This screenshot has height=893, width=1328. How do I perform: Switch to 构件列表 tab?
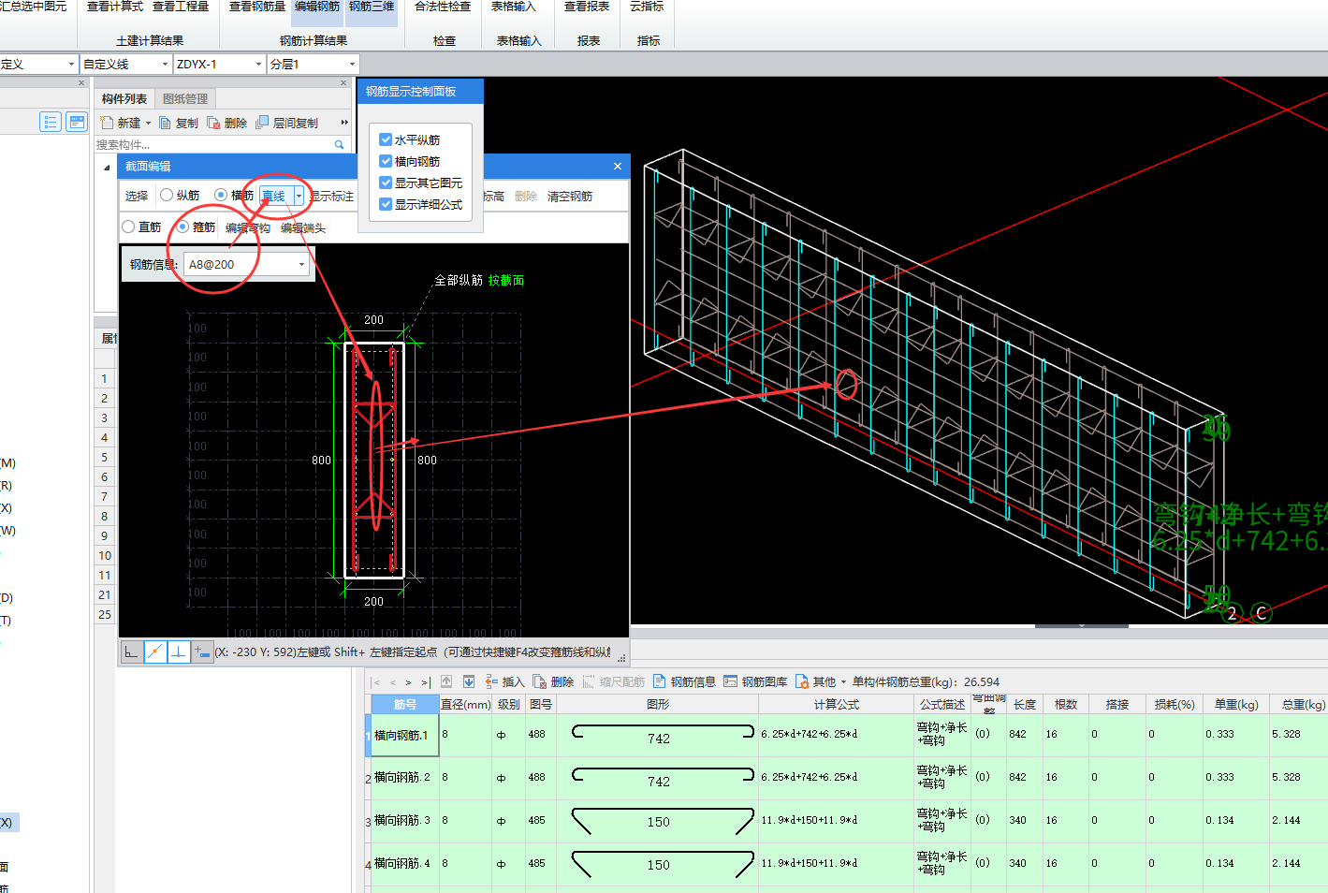click(124, 98)
